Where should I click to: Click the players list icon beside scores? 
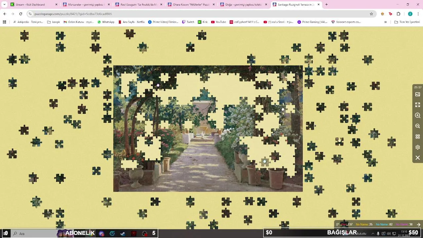click(x=338, y=224)
